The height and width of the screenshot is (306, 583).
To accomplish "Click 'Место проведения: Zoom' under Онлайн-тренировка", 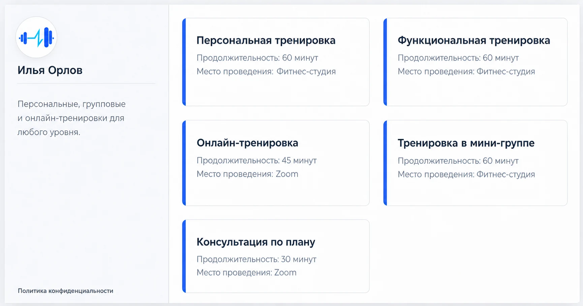I will coord(247,174).
